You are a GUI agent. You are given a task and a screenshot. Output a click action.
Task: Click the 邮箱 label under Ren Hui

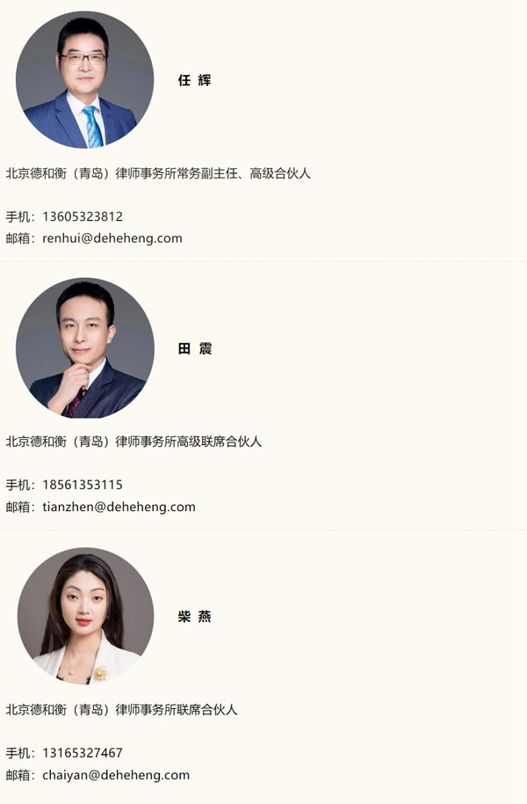click(x=18, y=238)
